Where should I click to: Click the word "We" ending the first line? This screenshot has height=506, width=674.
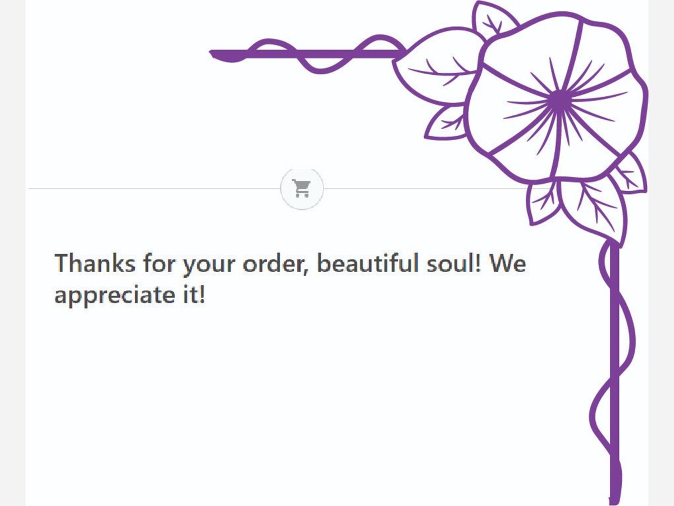(507, 263)
